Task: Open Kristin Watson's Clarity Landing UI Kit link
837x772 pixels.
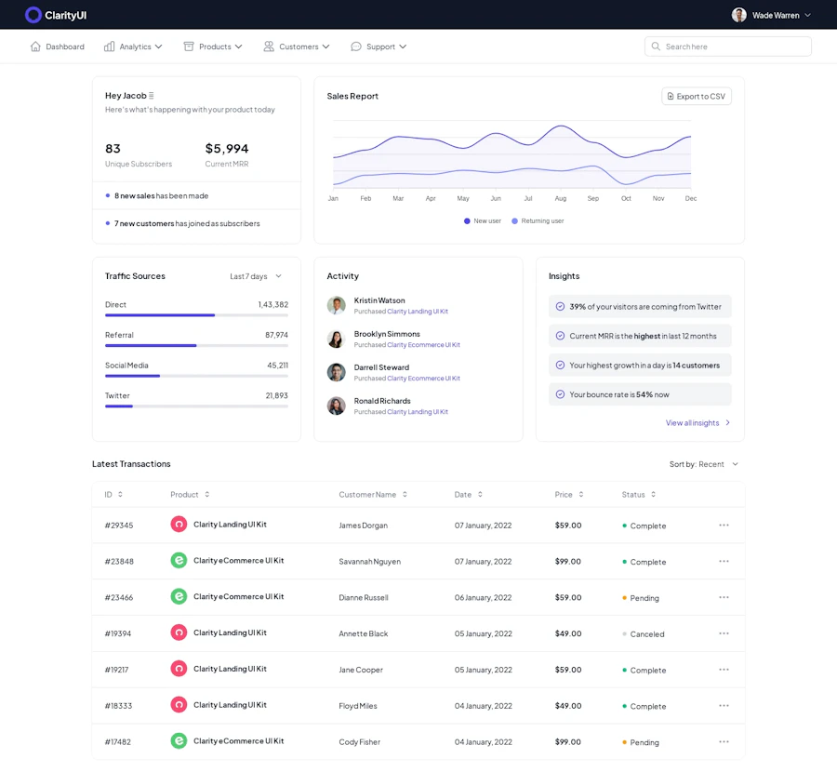Action: 418,312
